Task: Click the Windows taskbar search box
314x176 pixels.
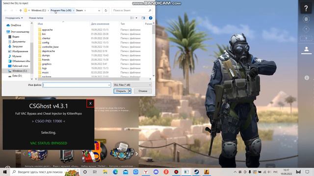Action: pos(45,172)
